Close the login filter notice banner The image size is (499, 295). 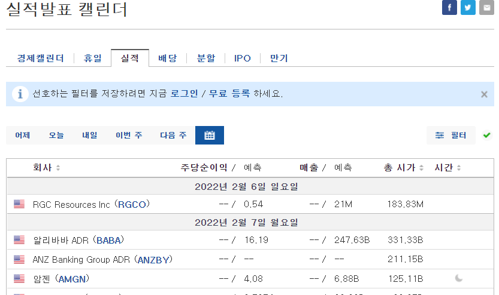484,94
